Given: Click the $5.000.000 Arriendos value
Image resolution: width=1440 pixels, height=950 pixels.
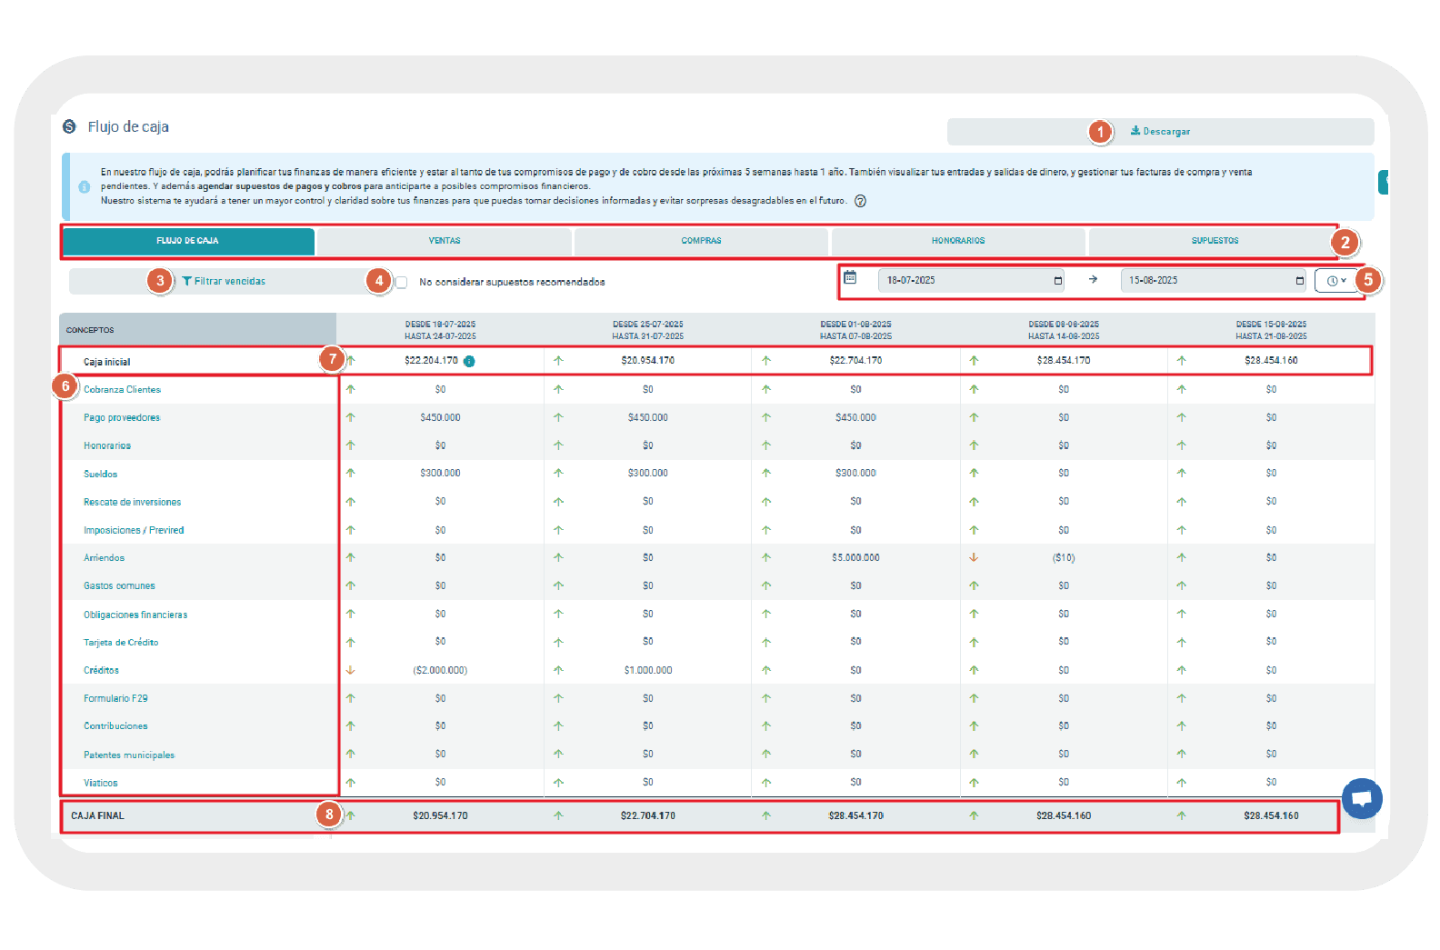Looking at the screenshot, I should (855, 557).
